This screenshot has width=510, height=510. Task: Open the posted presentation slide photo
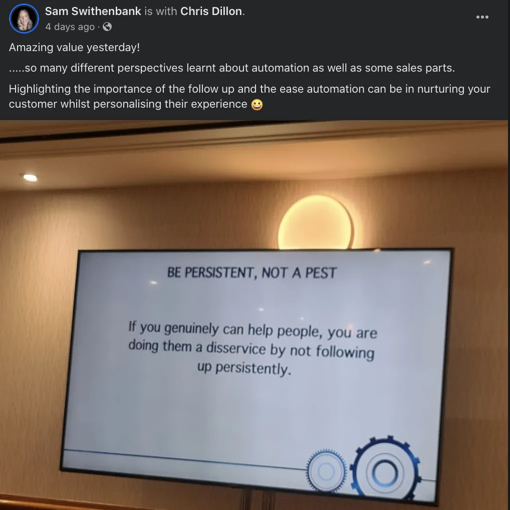pos(253,315)
